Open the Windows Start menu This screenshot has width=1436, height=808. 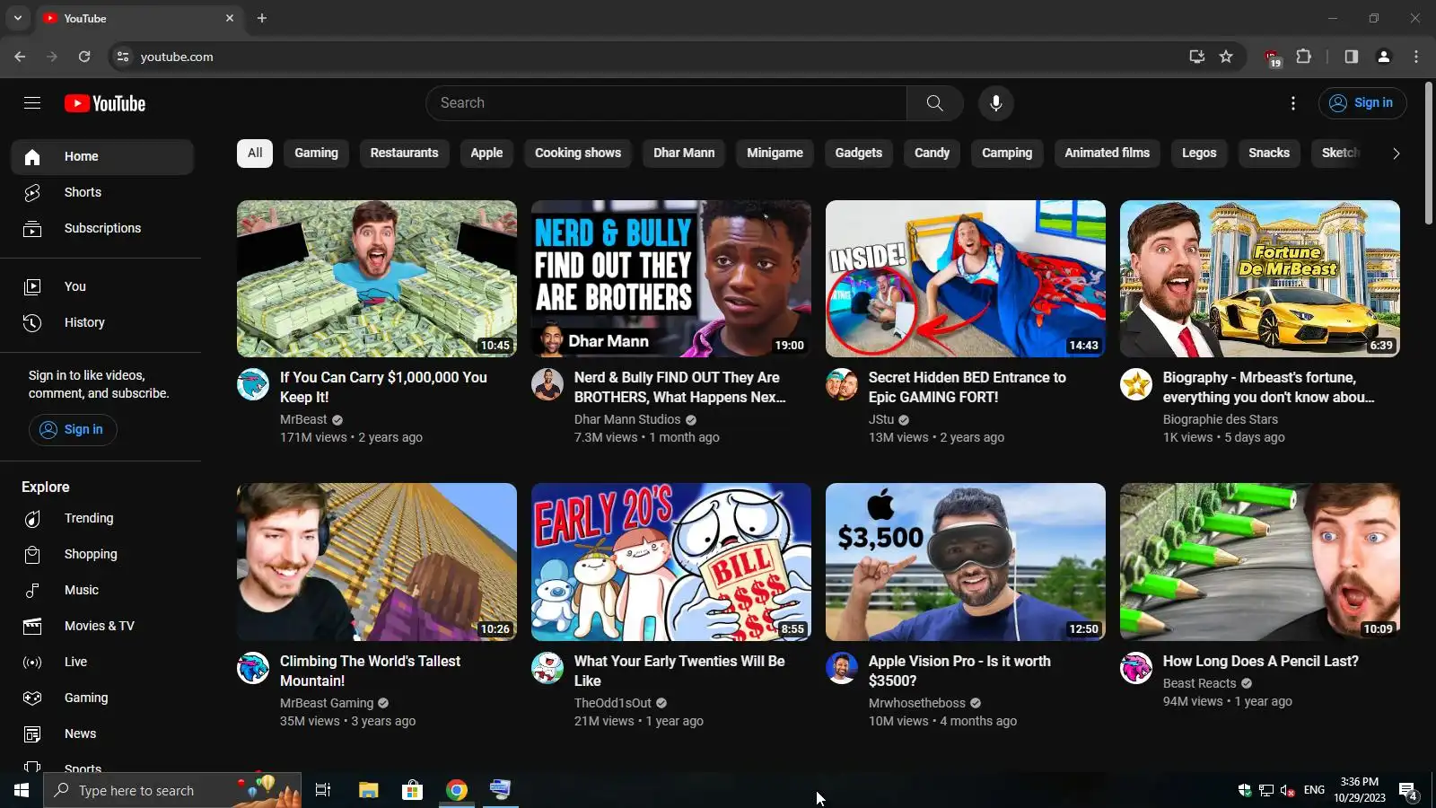[x=22, y=790]
